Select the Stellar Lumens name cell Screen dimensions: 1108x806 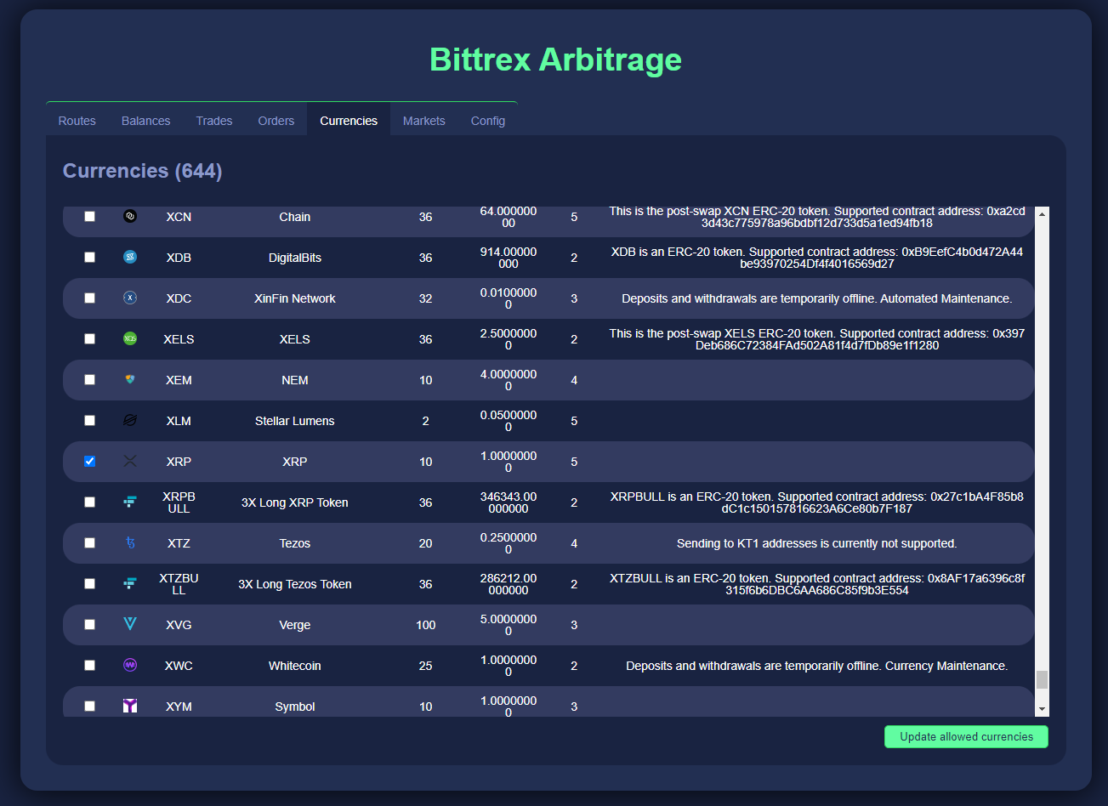click(x=295, y=421)
